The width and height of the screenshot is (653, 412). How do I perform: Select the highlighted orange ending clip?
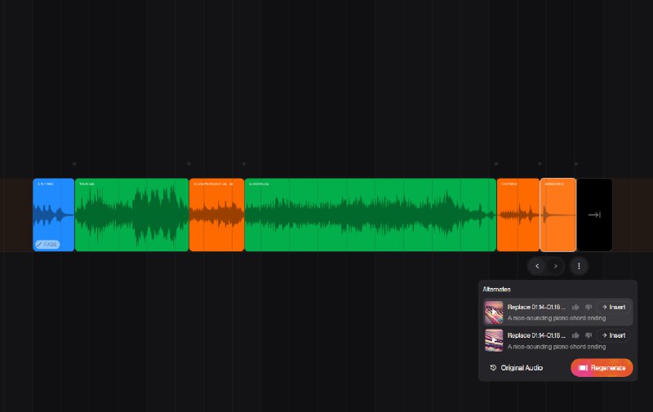click(558, 215)
